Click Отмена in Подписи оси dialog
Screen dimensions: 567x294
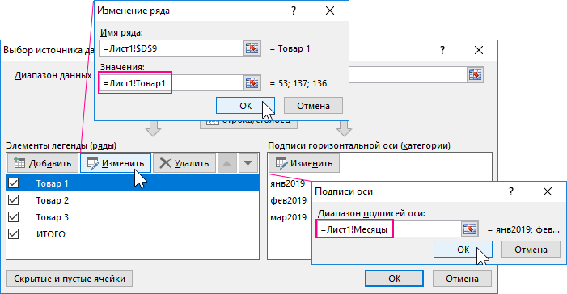pos(531,250)
